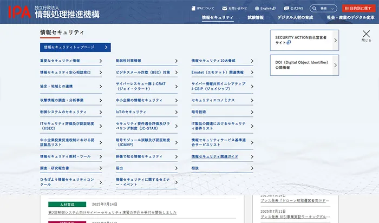The height and width of the screenshot is (223, 379).
Task: Select the 社会・産業のデジタル変革 nav tab
Action: (351, 18)
